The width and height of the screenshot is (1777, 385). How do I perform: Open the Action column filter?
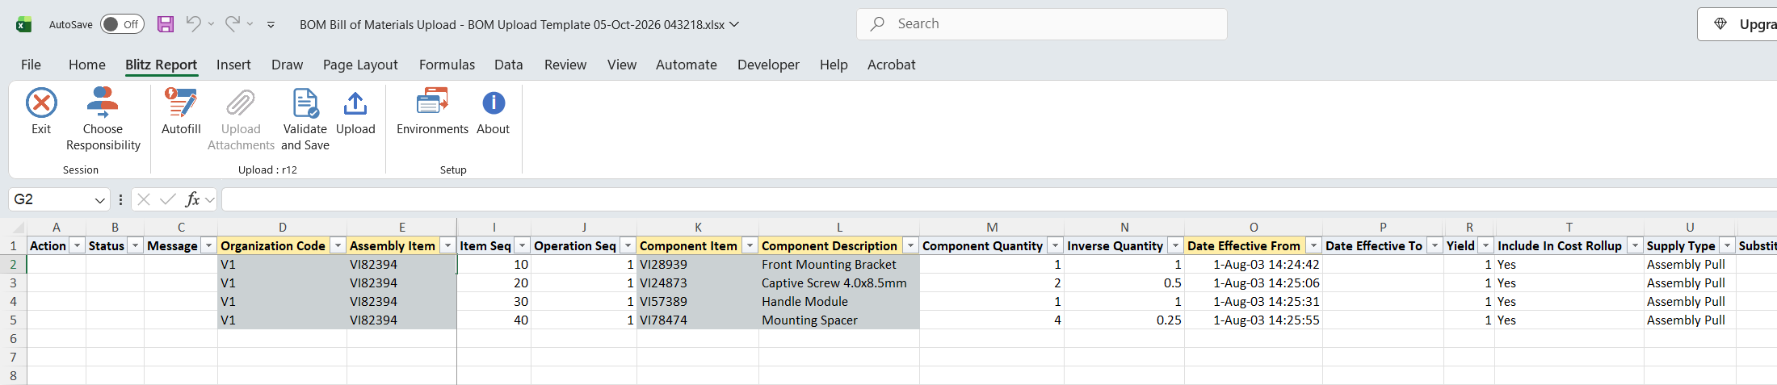point(77,246)
